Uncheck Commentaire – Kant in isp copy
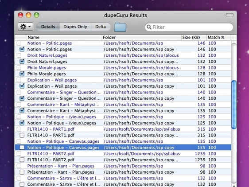Viewport: 249px width, 187px height. click(x=22, y=111)
